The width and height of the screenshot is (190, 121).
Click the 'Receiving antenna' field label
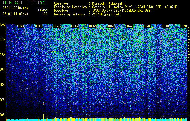click(69, 14)
